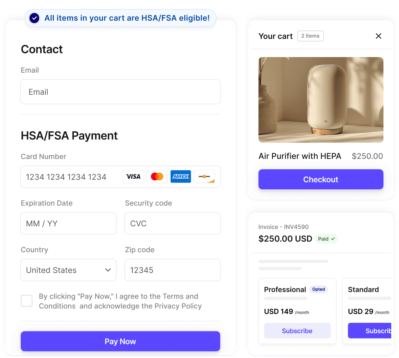The image size is (399, 358).
Task: Check the Terms and Conditions agreement box
Action: click(27, 301)
